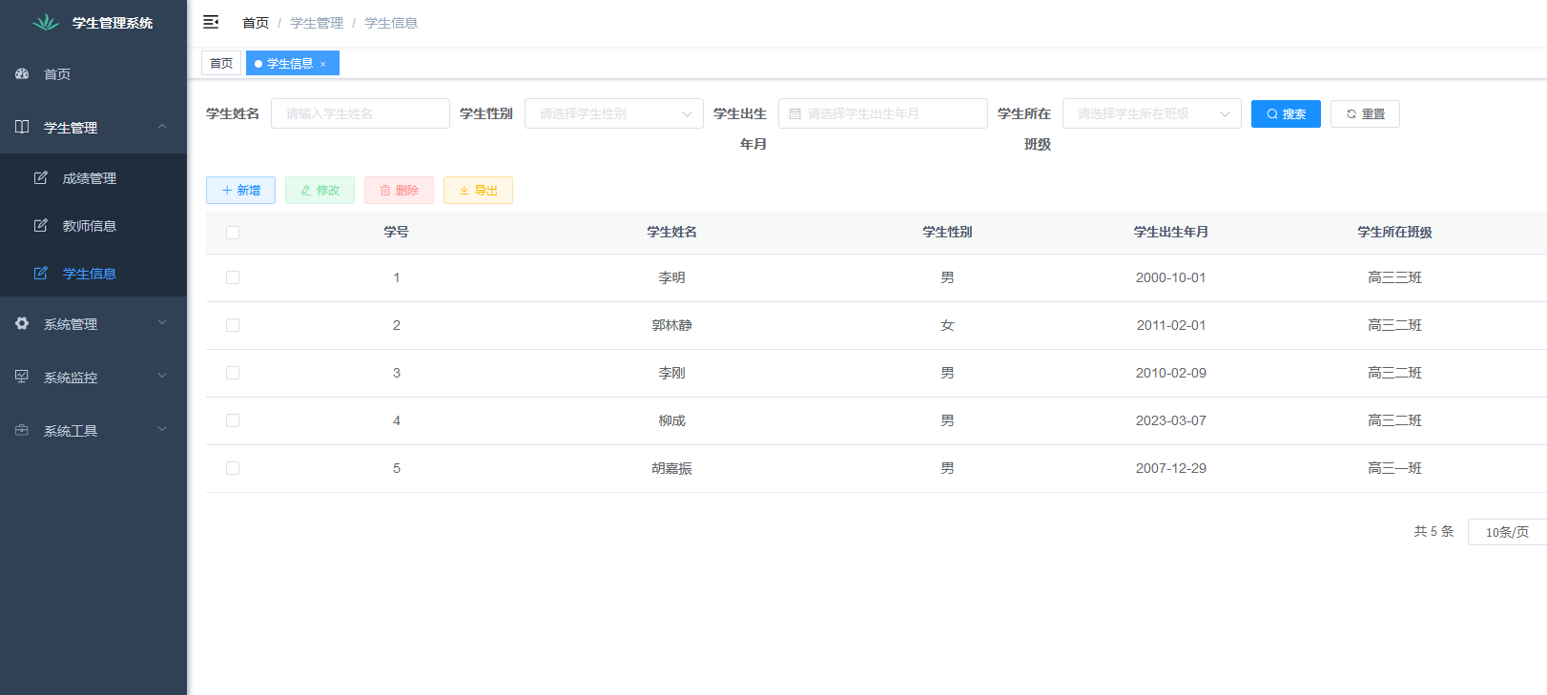Click 首页 in the breadcrumb
This screenshot has height=695, width=1547.
click(x=256, y=23)
